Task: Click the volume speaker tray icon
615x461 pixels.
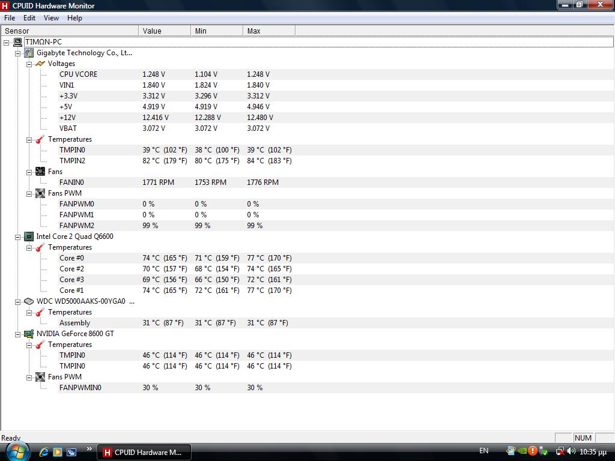Action: 572,451
